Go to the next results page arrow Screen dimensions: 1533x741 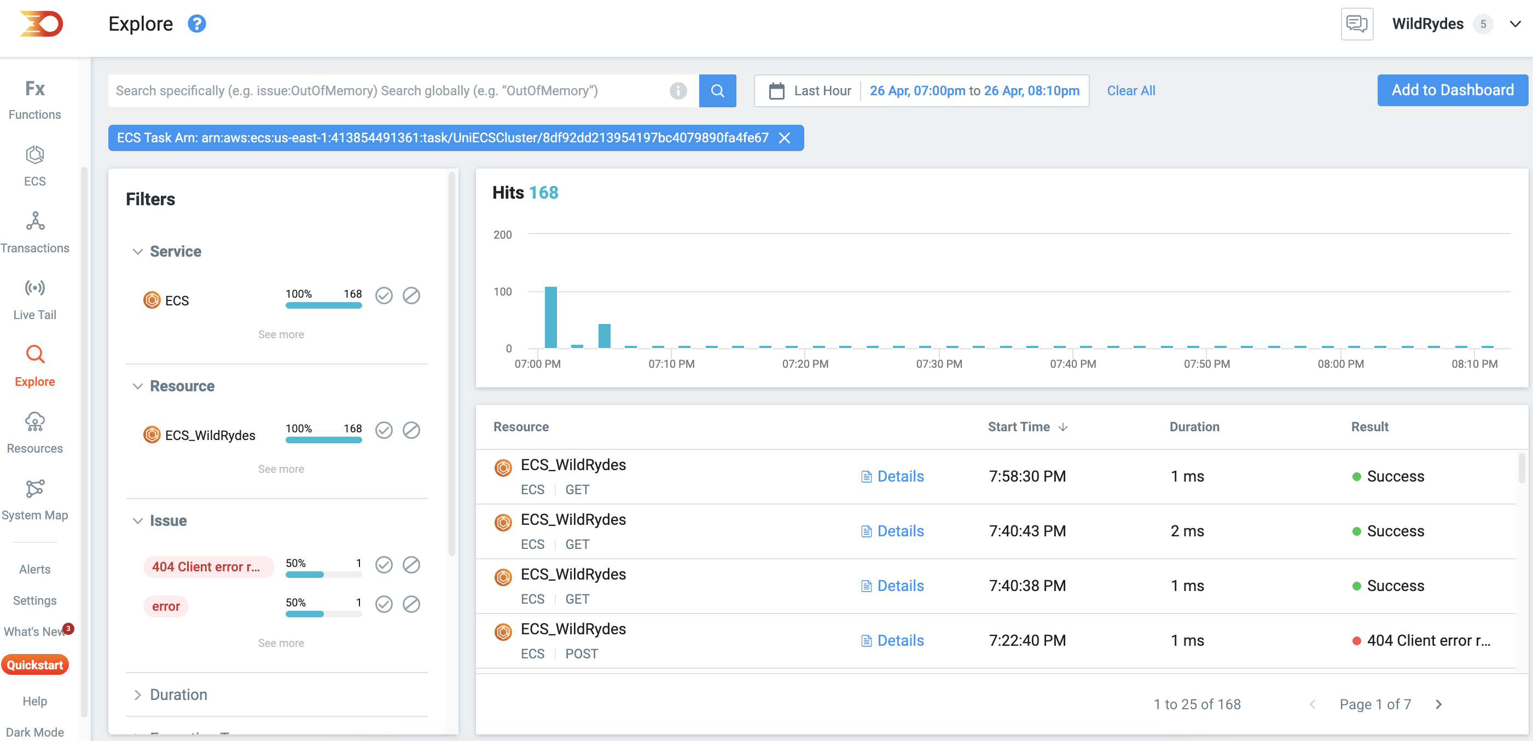pyautogui.click(x=1438, y=704)
